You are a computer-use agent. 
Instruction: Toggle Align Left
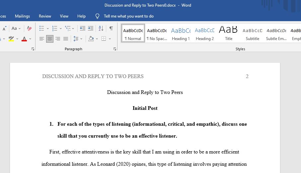[x=42, y=39]
